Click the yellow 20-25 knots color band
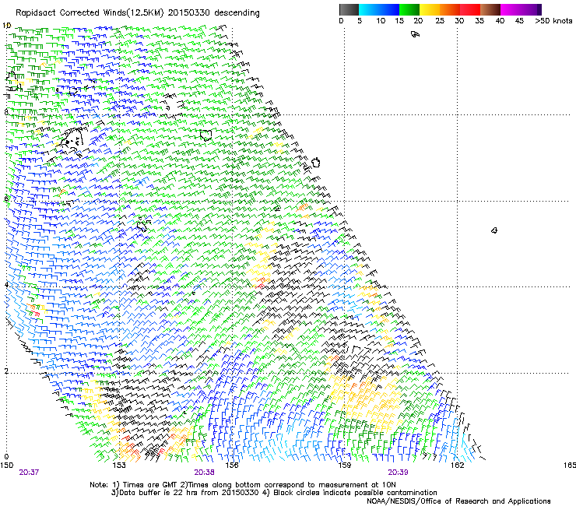This screenshot has height=506, width=576. pos(430,9)
